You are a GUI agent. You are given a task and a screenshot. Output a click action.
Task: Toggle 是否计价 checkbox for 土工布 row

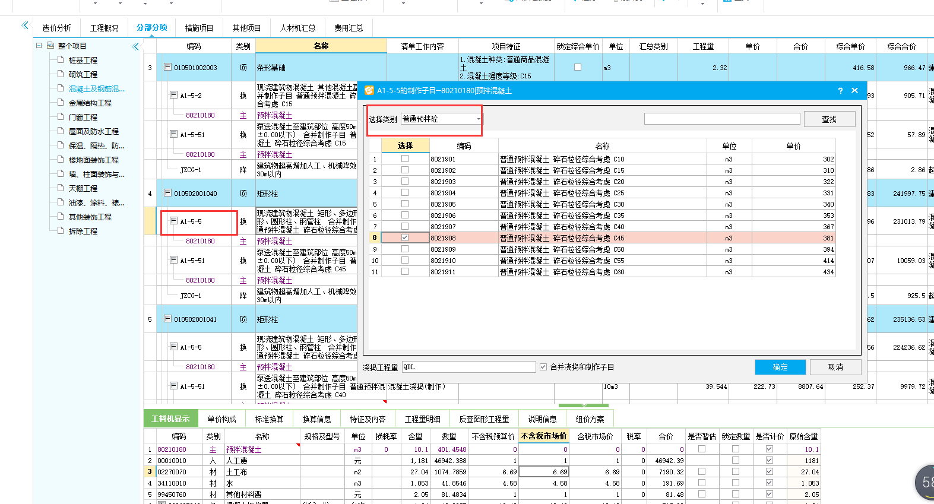[x=770, y=471]
